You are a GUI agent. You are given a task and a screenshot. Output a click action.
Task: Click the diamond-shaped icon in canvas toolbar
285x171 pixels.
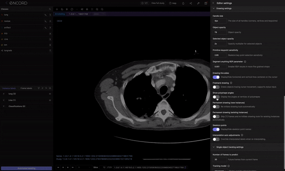[x=87, y=9]
